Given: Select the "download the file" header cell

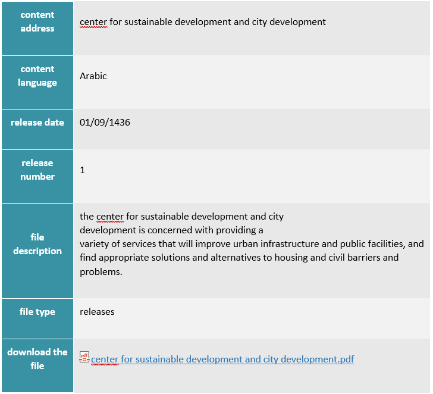Looking at the screenshot, I should click(x=37, y=359).
